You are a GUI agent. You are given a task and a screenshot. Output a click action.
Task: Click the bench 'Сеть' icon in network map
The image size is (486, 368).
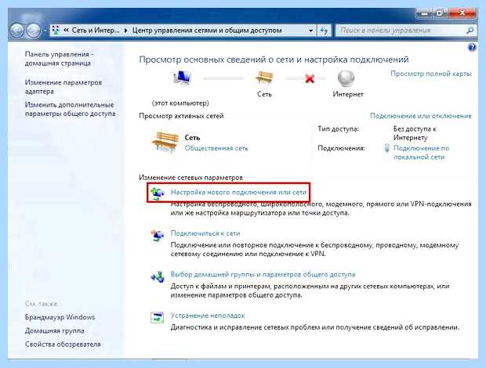click(x=264, y=78)
